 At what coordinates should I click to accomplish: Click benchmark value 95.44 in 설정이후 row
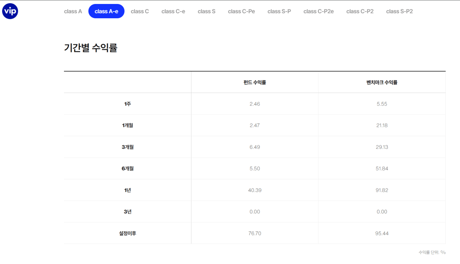382,233
